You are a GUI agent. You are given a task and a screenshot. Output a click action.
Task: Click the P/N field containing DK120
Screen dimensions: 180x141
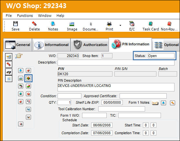coord(85,74)
